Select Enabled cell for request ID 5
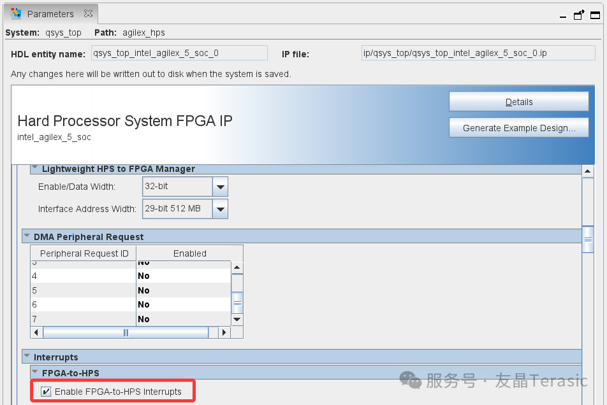607x405 pixels. tap(184, 290)
